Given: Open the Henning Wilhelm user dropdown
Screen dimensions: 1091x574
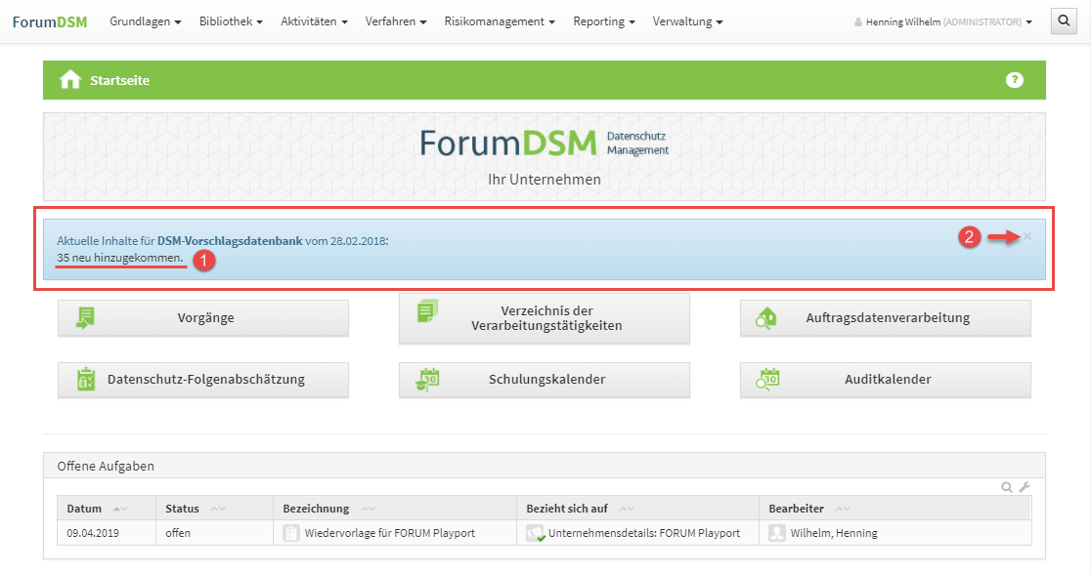Looking at the screenshot, I should (x=943, y=21).
